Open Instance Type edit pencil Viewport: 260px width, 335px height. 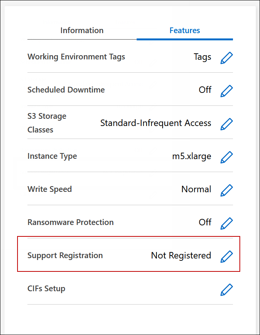pos(227,157)
